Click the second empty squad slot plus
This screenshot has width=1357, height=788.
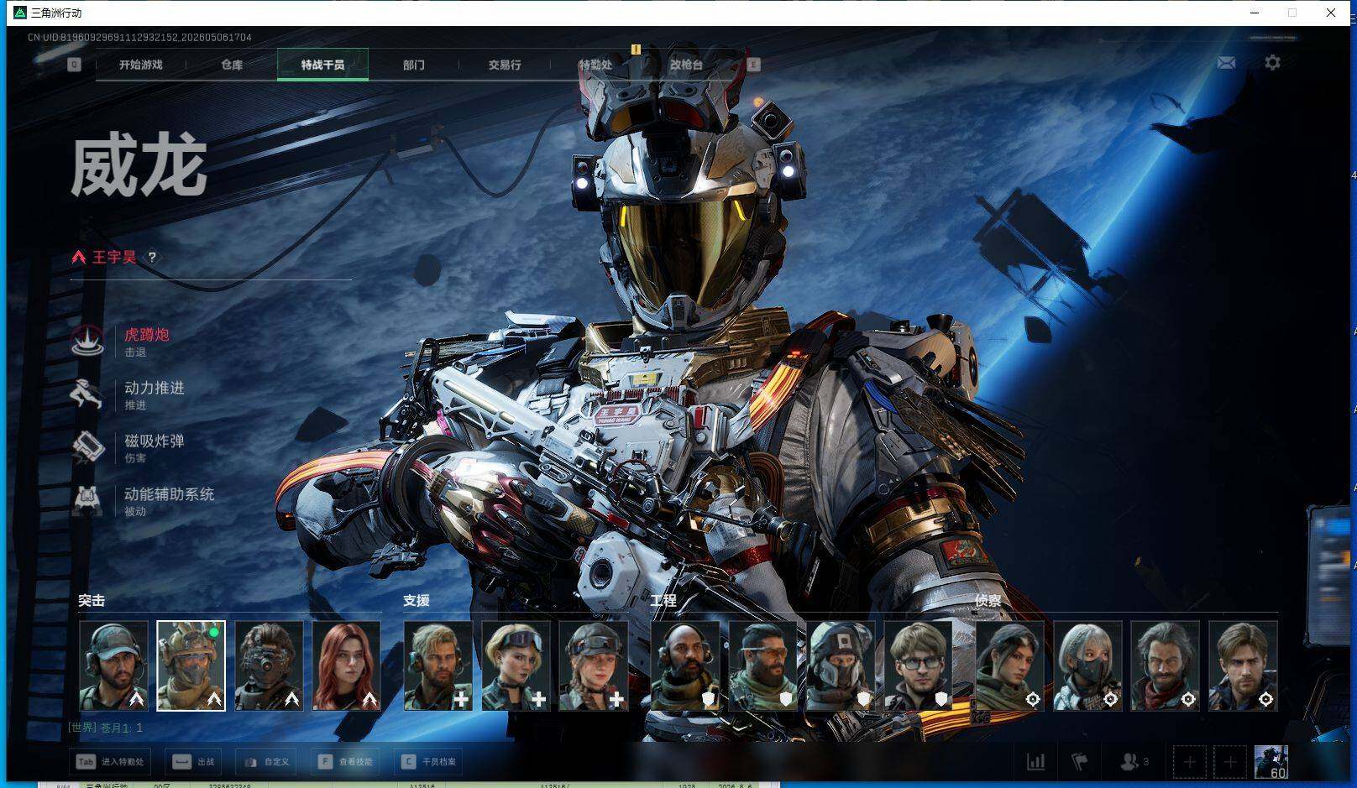(x=1229, y=762)
